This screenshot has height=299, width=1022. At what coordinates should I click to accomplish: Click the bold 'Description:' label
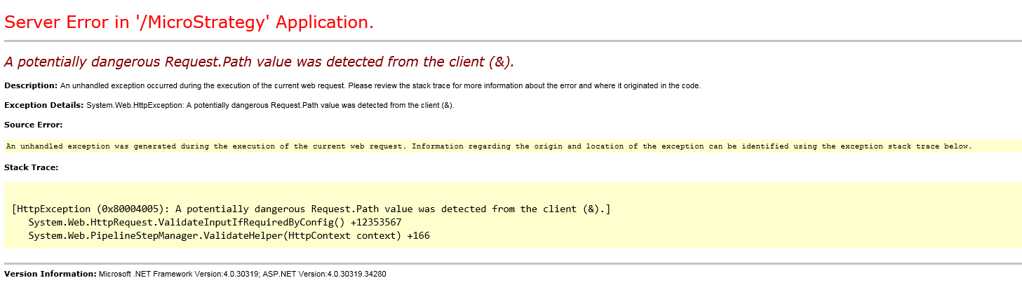pos(31,85)
